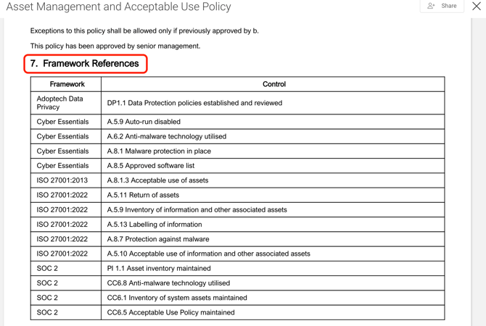The width and height of the screenshot is (486, 326).
Task: Click CC6.5 Acceptable Use Policy maintained
Action: click(171, 312)
